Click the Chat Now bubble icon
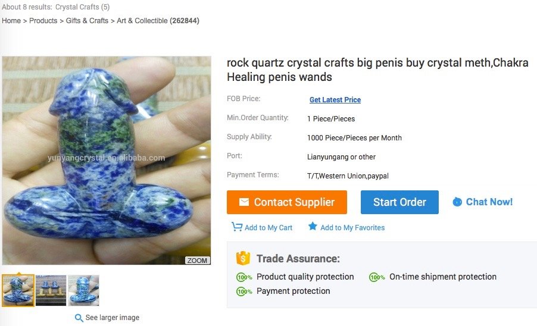Viewport: 537px width, 326px height. coord(457,202)
